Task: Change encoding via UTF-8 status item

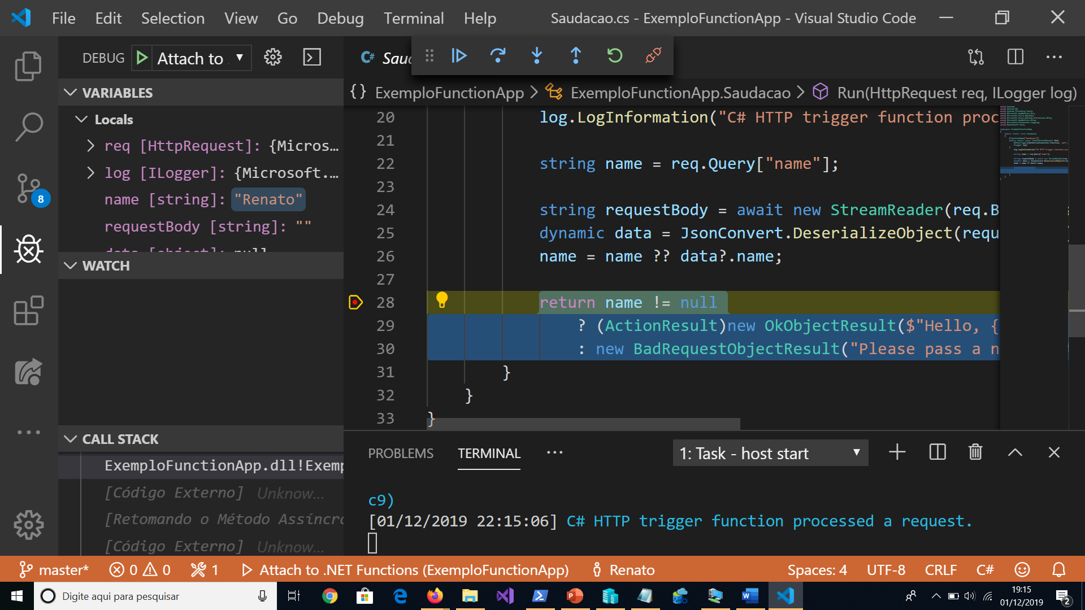Action: 886,570
